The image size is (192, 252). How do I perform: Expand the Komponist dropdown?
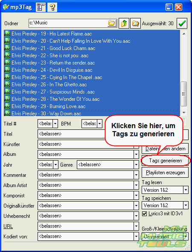click(x=136, y=195)
